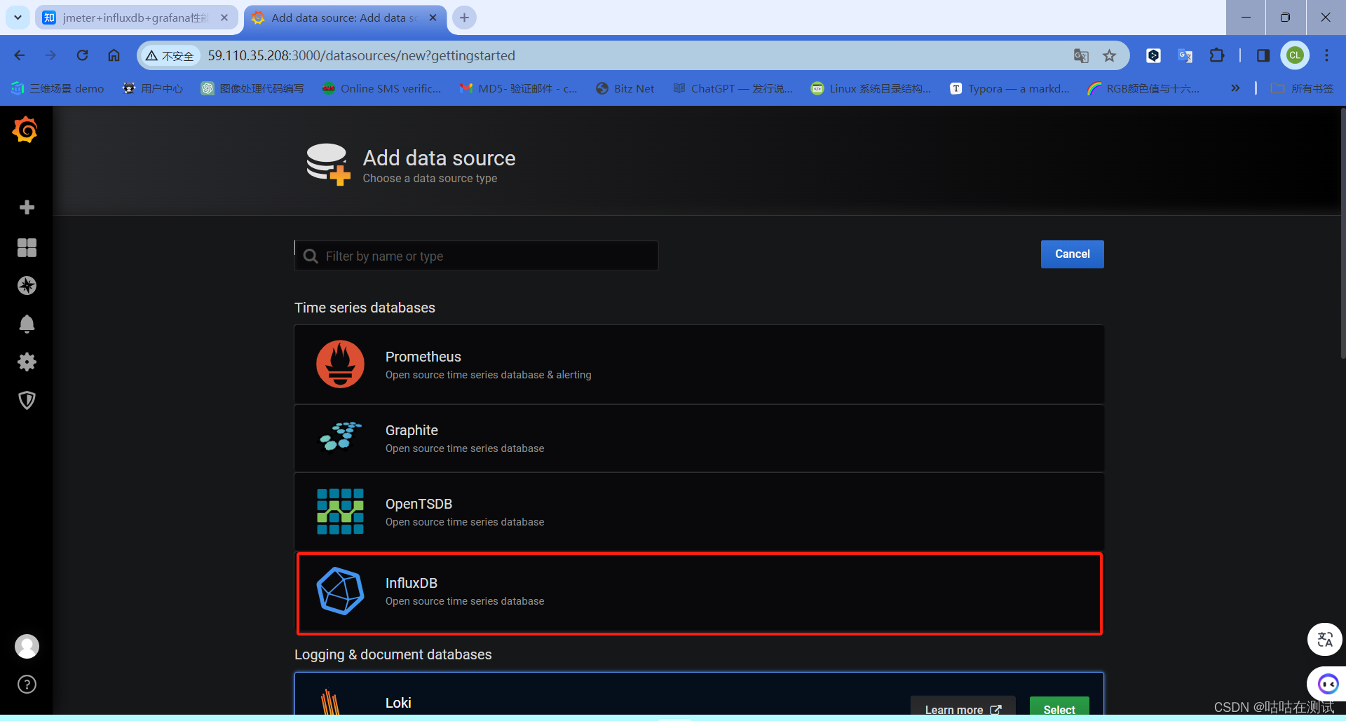
Task: Open the Chrome three-dot menu
Action: [x=1326, y=55]
